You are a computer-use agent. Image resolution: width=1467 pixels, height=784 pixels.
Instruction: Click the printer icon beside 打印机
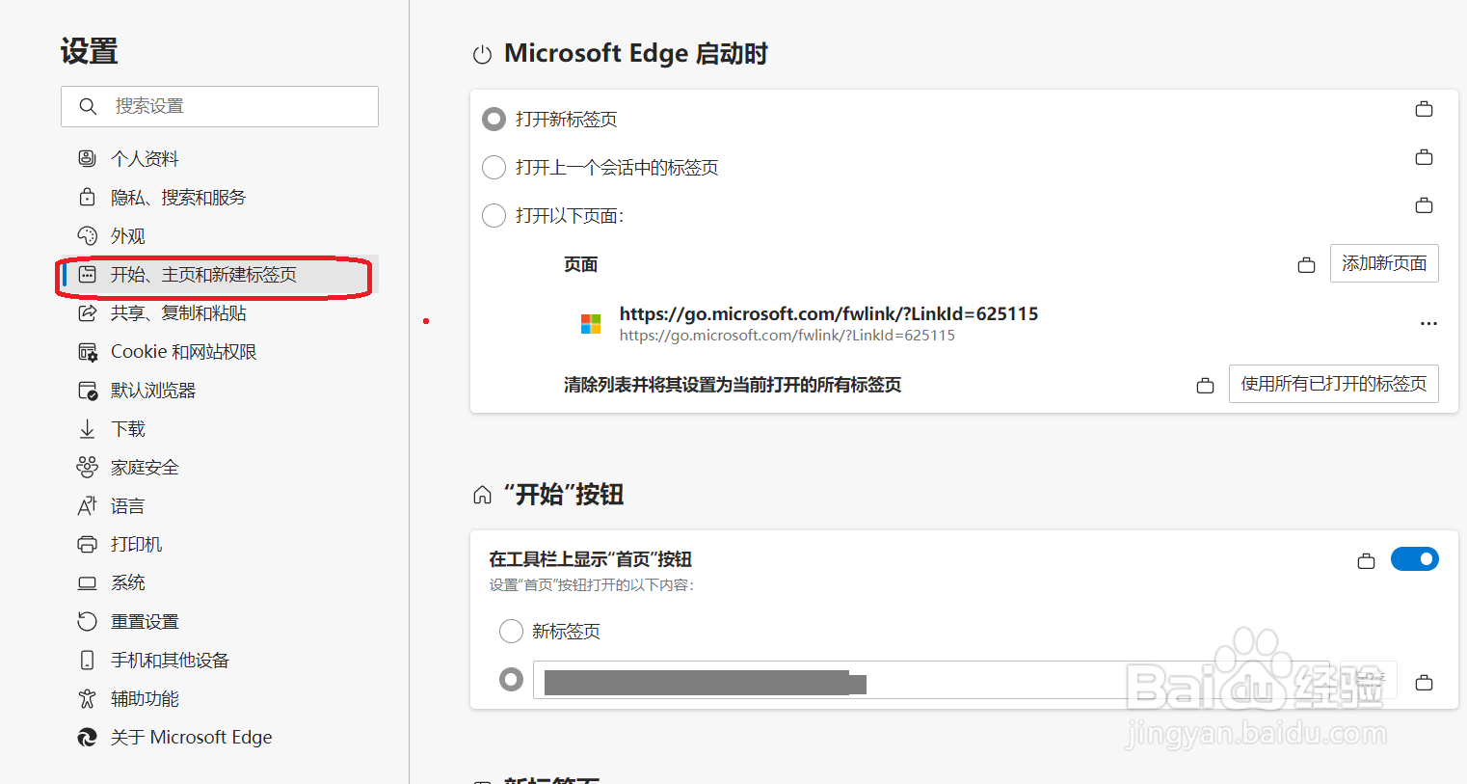tap(87, 544)
